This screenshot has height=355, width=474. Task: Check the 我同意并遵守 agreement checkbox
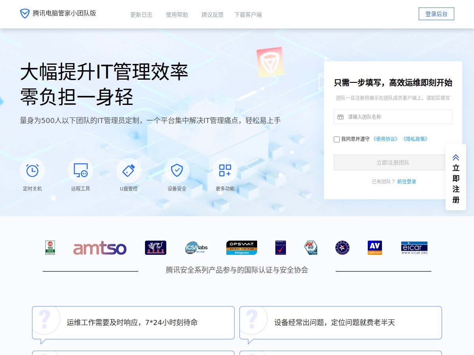[x=337, y=139]
